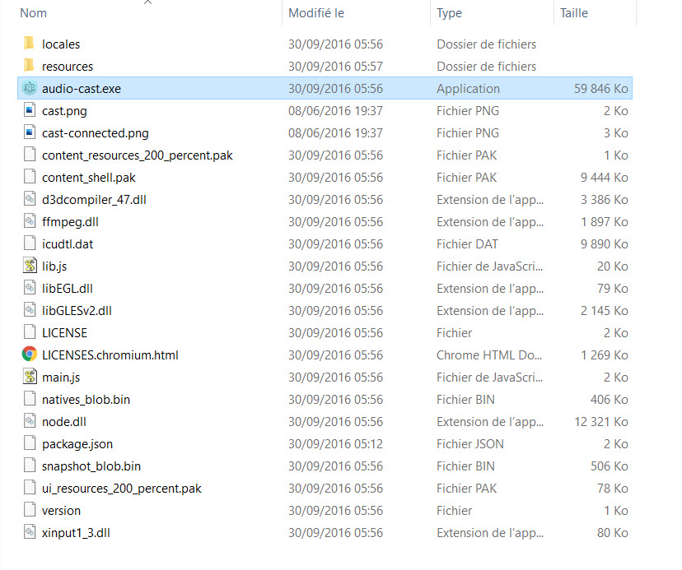Click the xinput1_3.dll file icon

(29, 531)
